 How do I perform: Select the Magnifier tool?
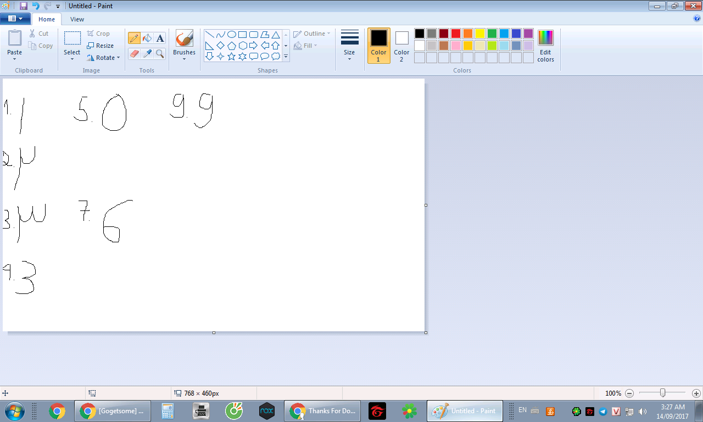click(160, 53)
